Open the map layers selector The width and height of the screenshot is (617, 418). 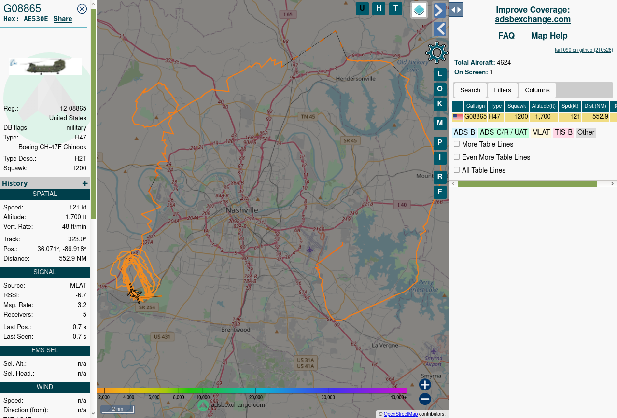tap(419, 10)
